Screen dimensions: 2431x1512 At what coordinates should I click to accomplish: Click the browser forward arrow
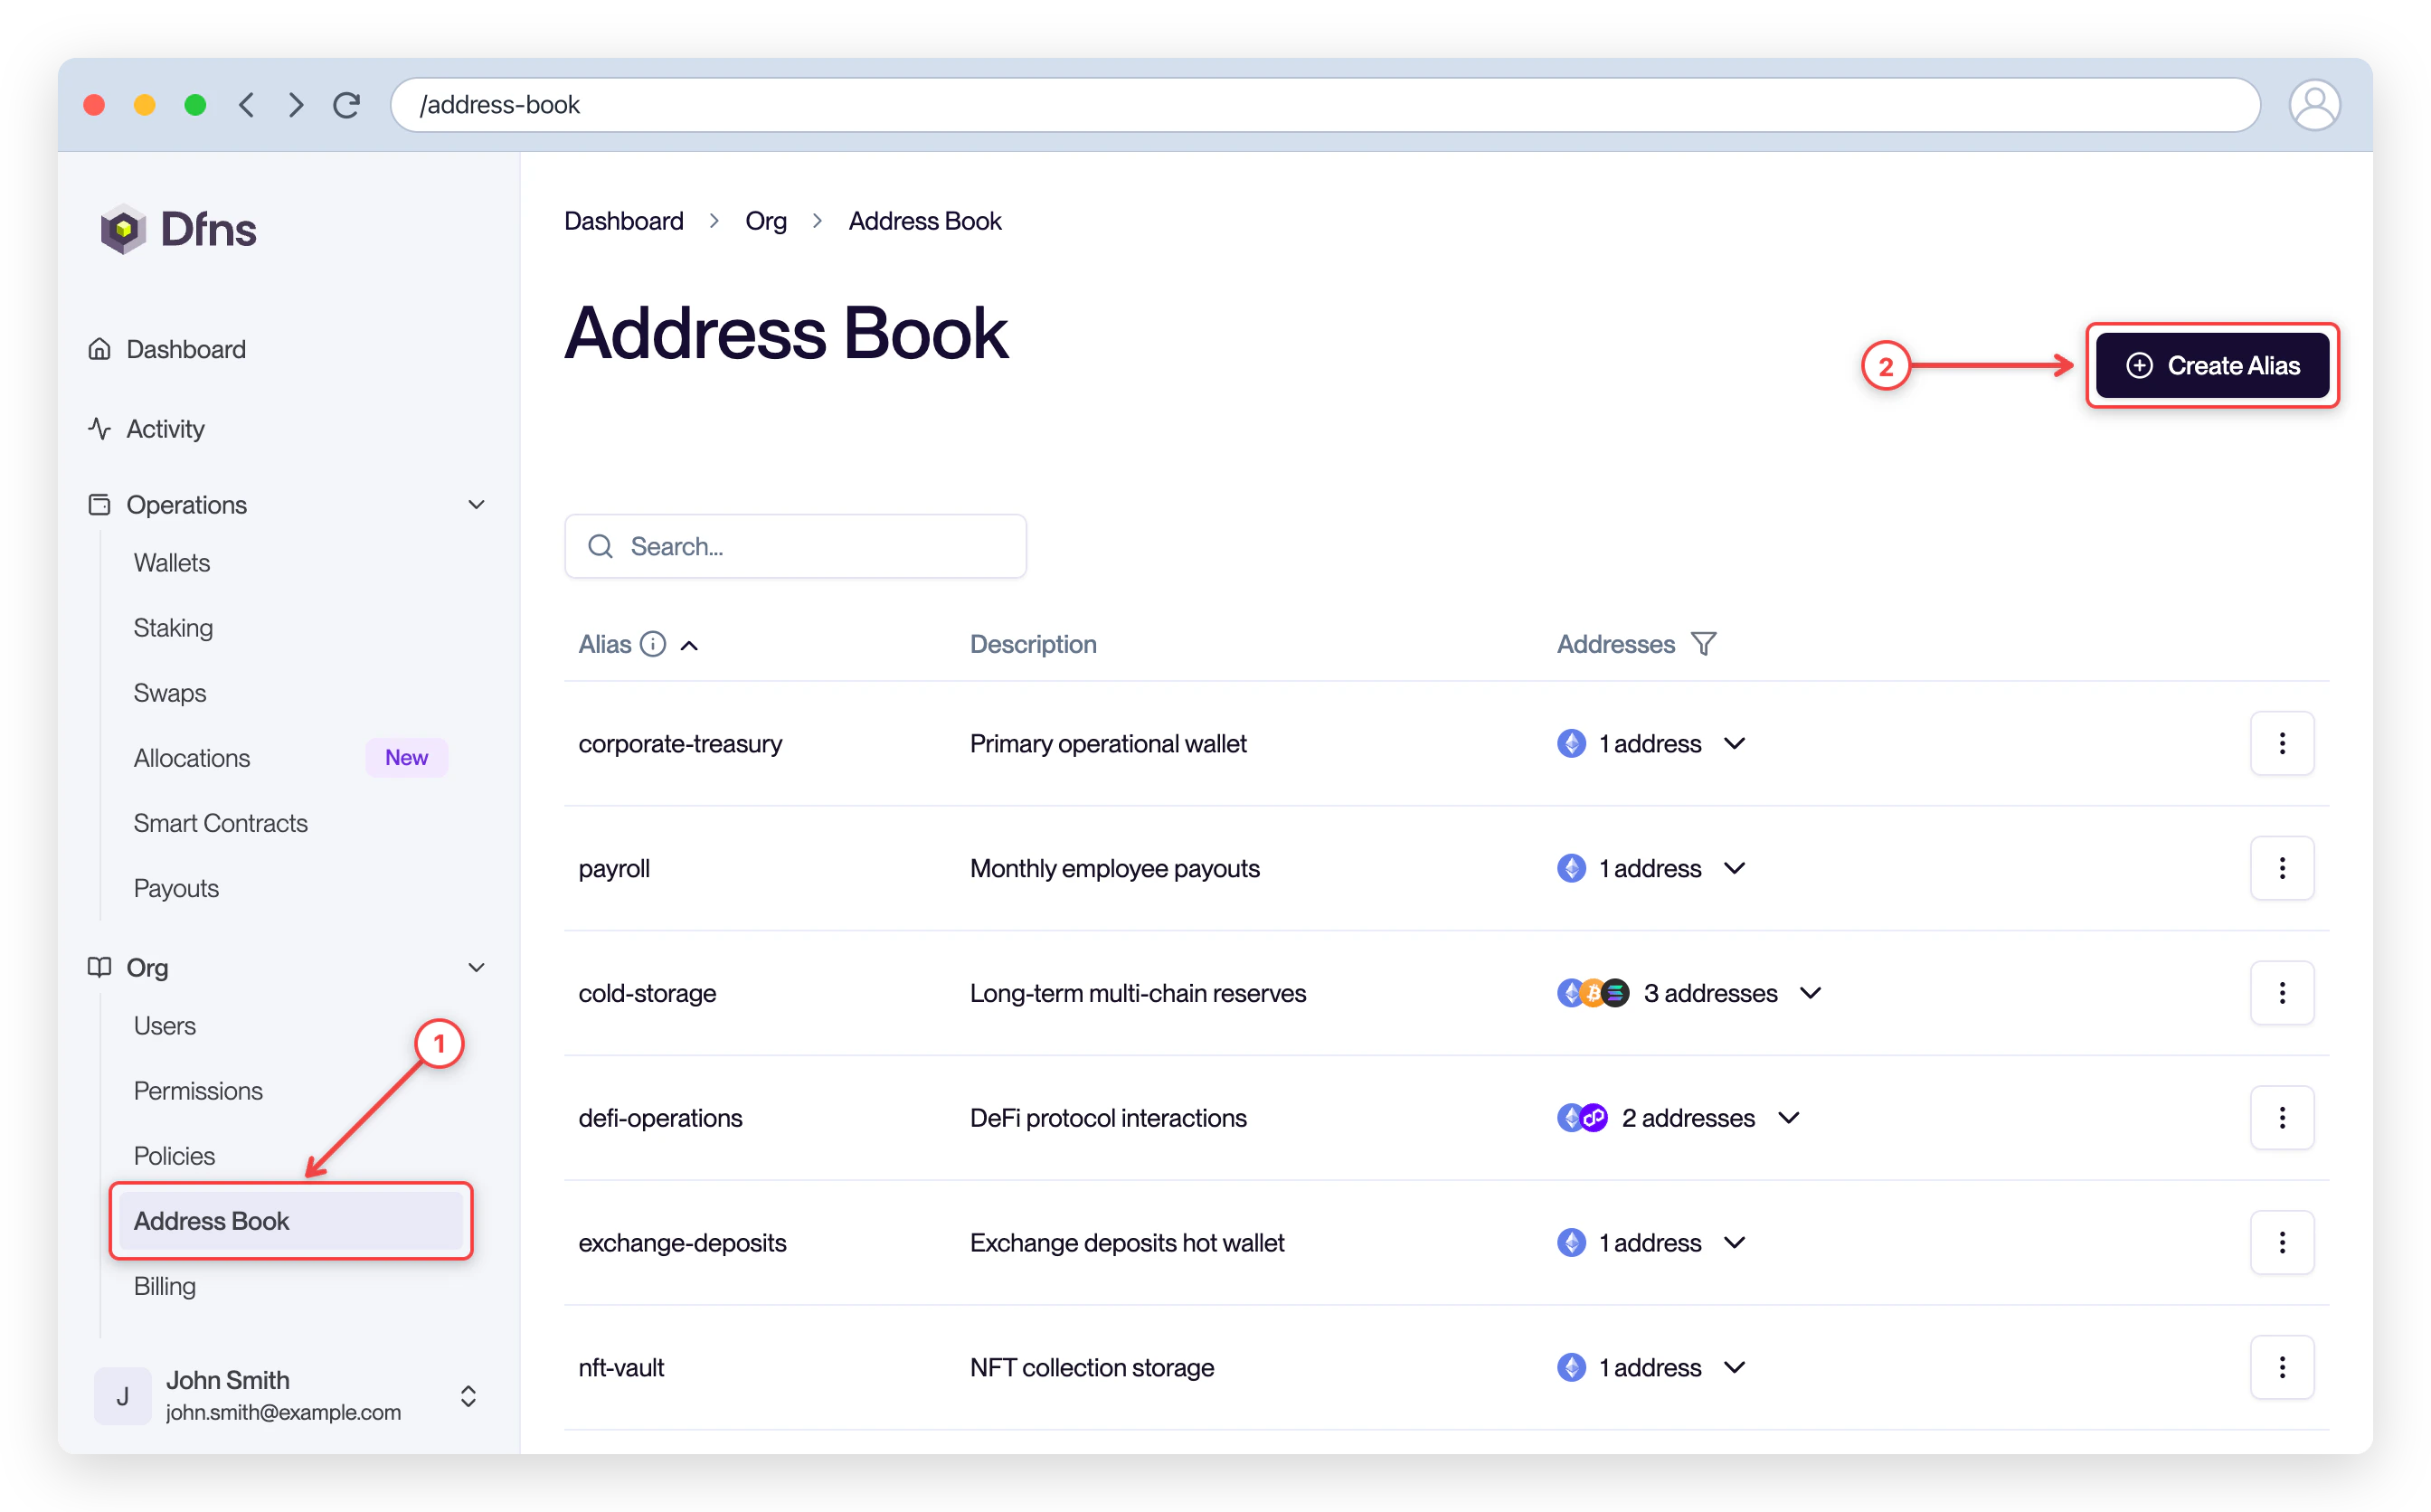(x=296, y=105)
